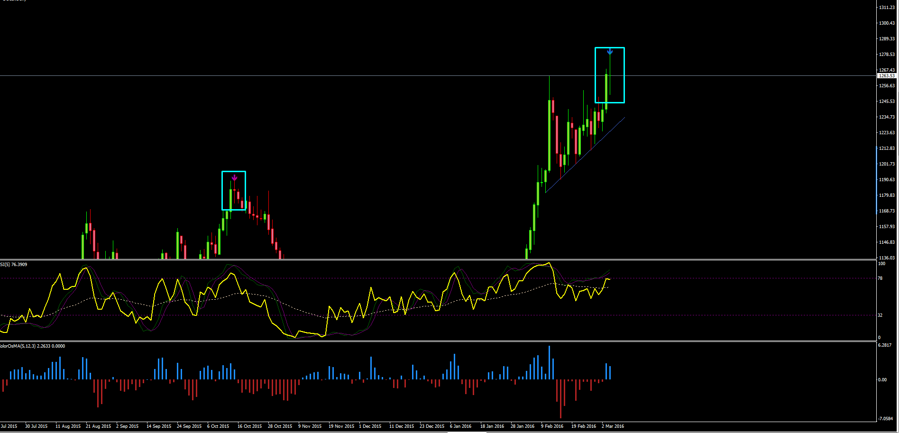Click the 6 Jan 2016 date label

pyautogui.click(x=460, y=426)
